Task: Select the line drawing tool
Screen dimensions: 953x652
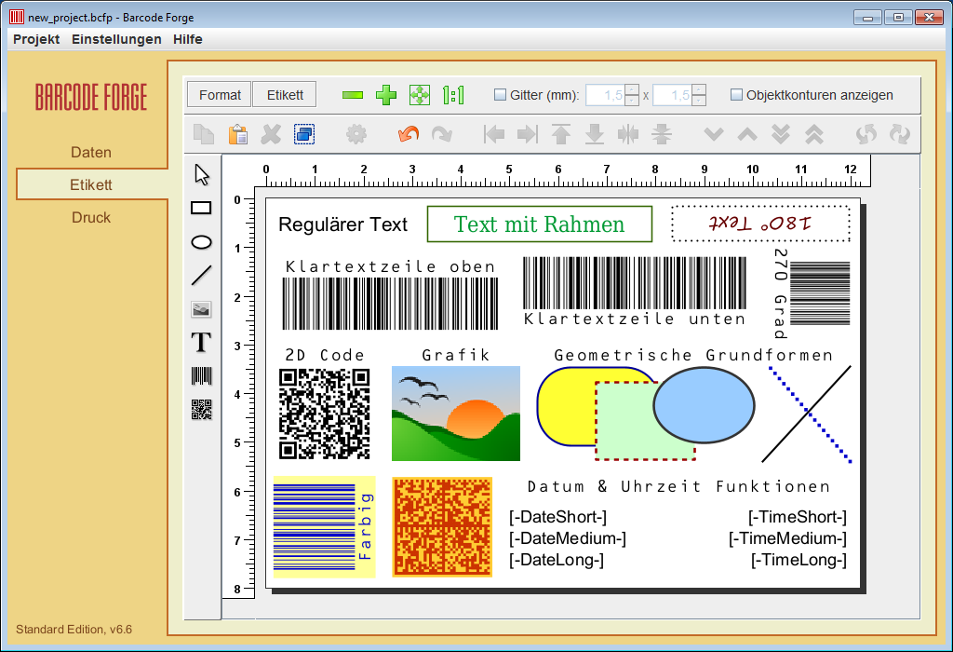Action: pos(202,276)
